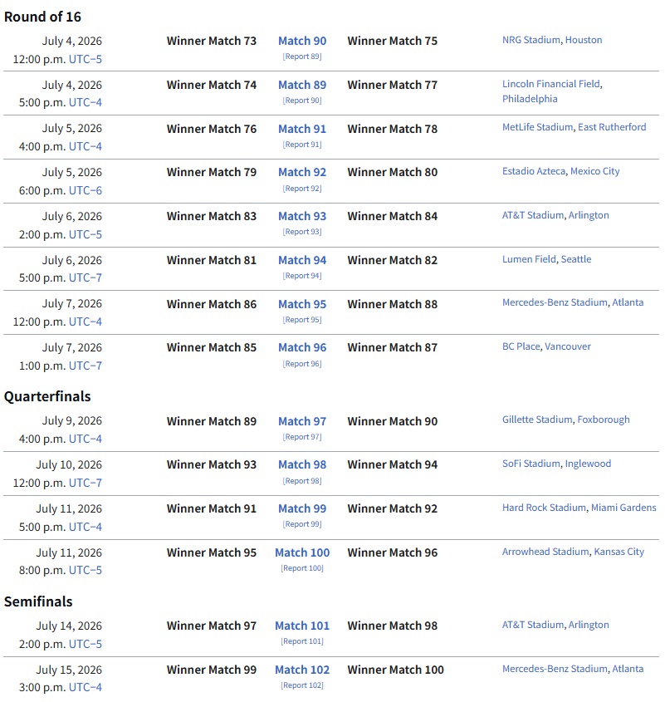Click the Mexico City link

point(594,171)
